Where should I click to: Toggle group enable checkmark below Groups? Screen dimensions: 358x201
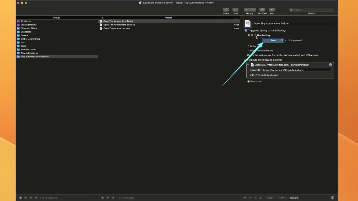point(36,198)
